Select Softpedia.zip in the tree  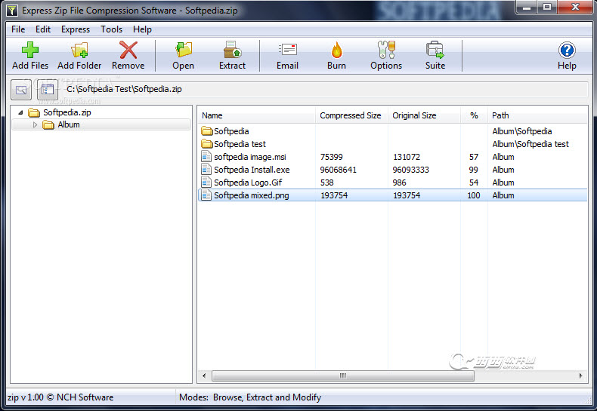pyautogui.click(x=67, y=112)
